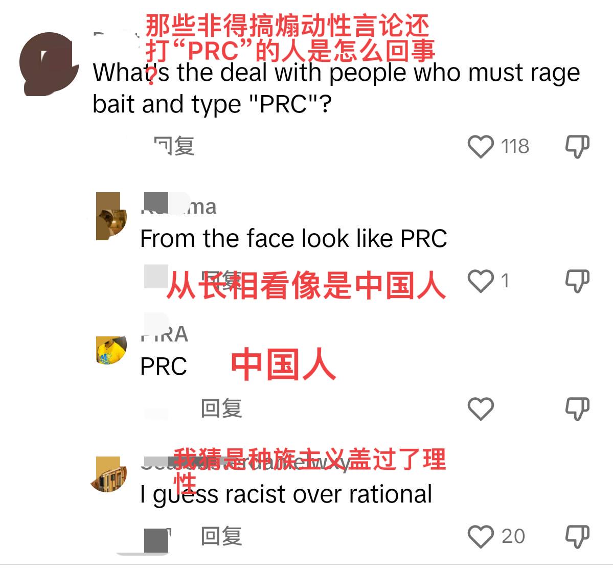Screen dimensions: 613x570
Task: Reply to the 'racist over rational' comment
Action: pos(221,536)
